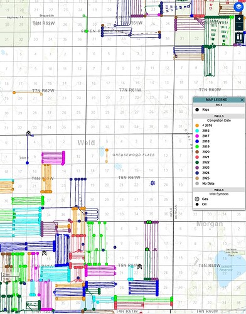Click the Oil well symbol in legend
Viewport: 246px width, 314px height.
pos(197,204)
